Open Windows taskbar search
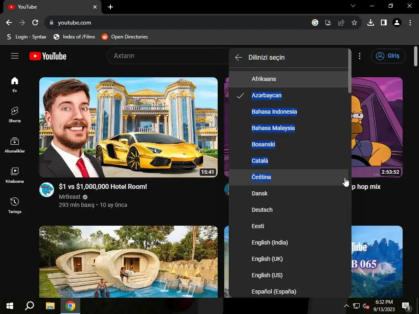 (x=29, y=306)
